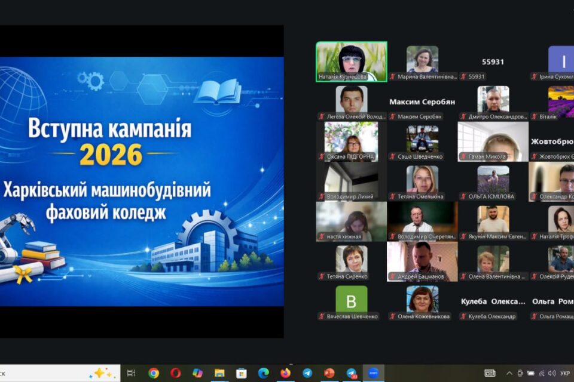Select Володимир Очеретян's video tile
The image size is (574, 382).
(x=423, y=221)
